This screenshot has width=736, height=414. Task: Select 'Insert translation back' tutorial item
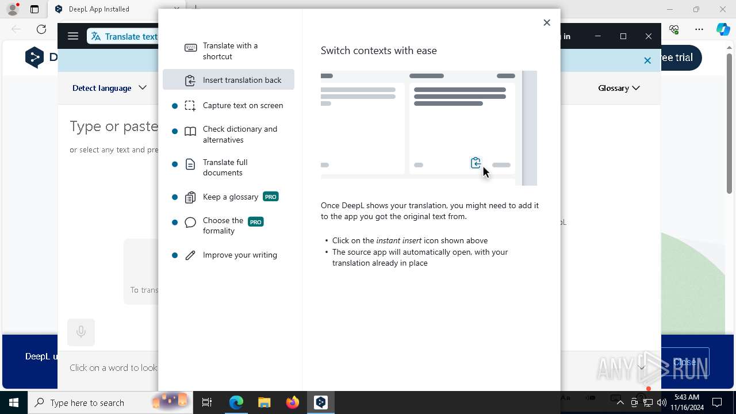(228, 80)
